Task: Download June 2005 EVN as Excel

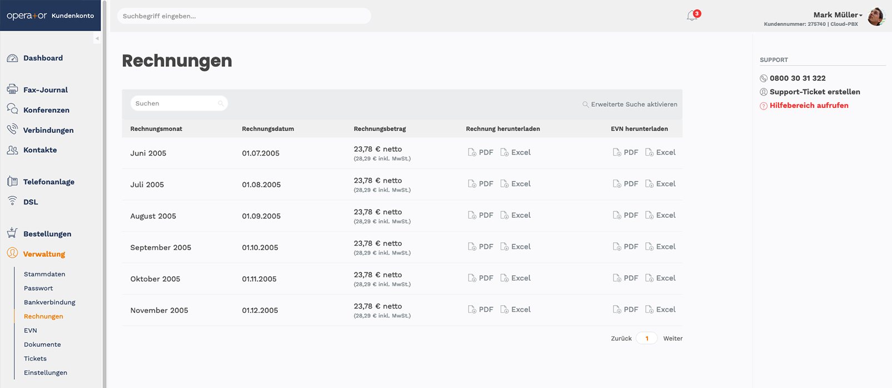Action: (x=660, y=152)
